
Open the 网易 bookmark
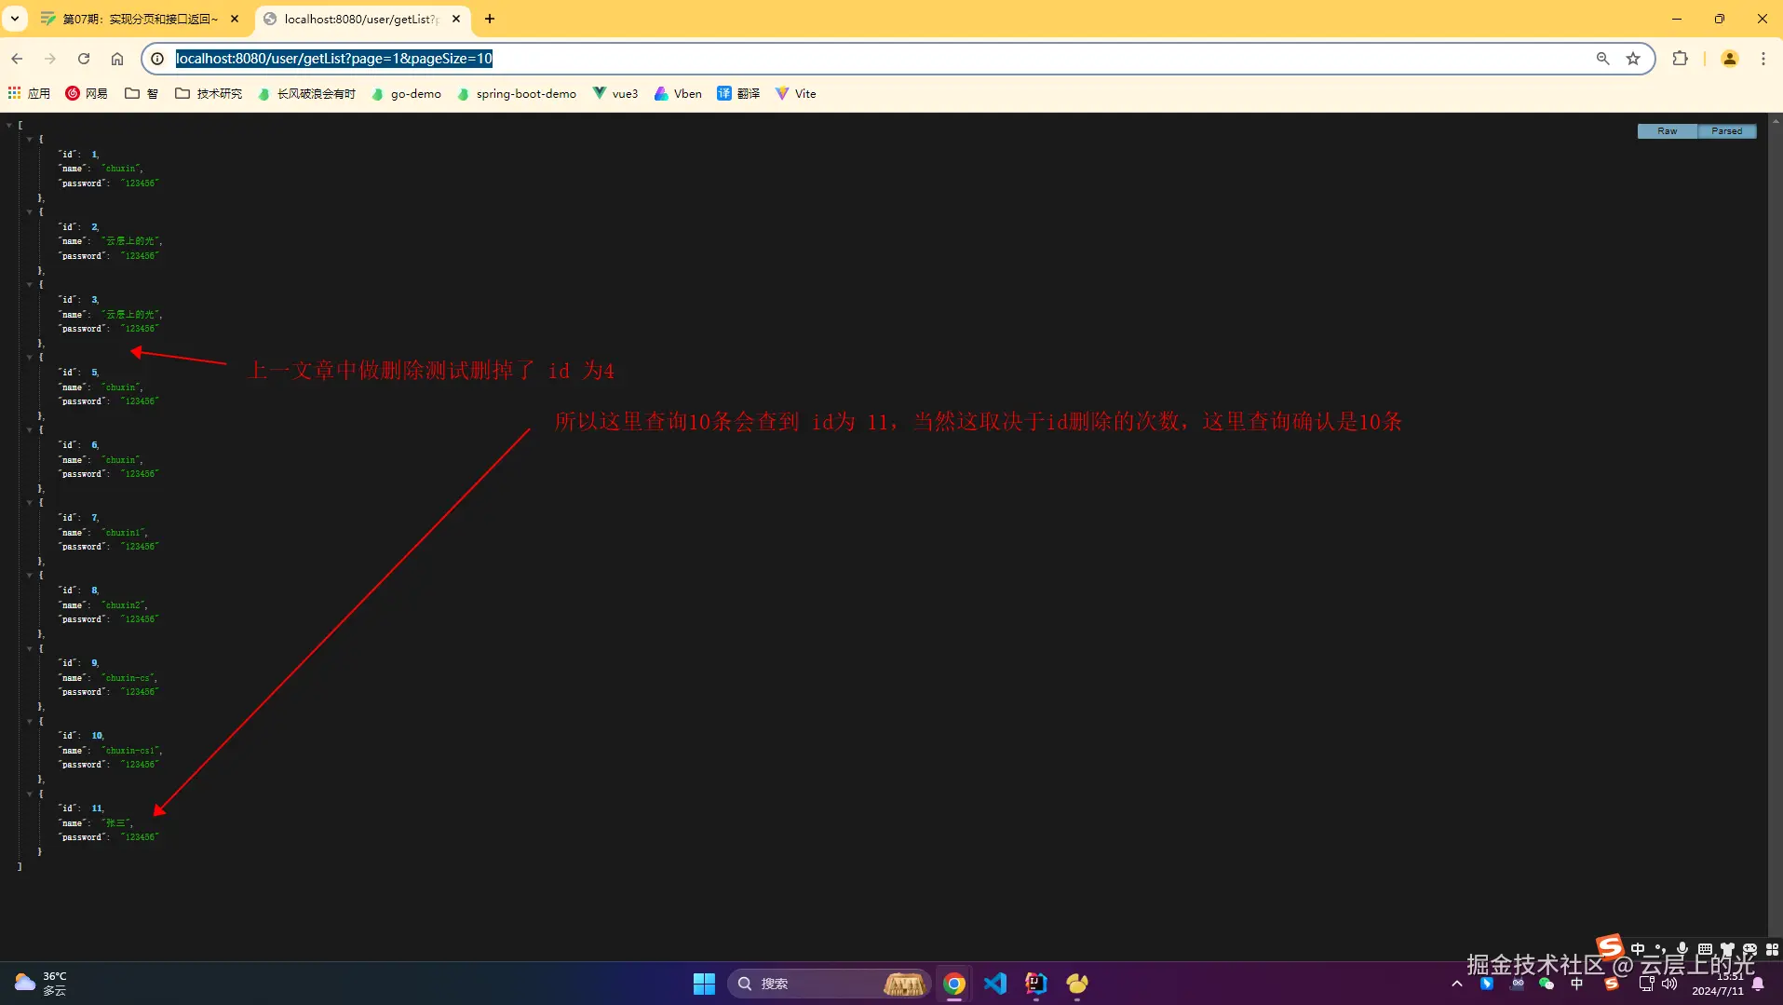87,93
